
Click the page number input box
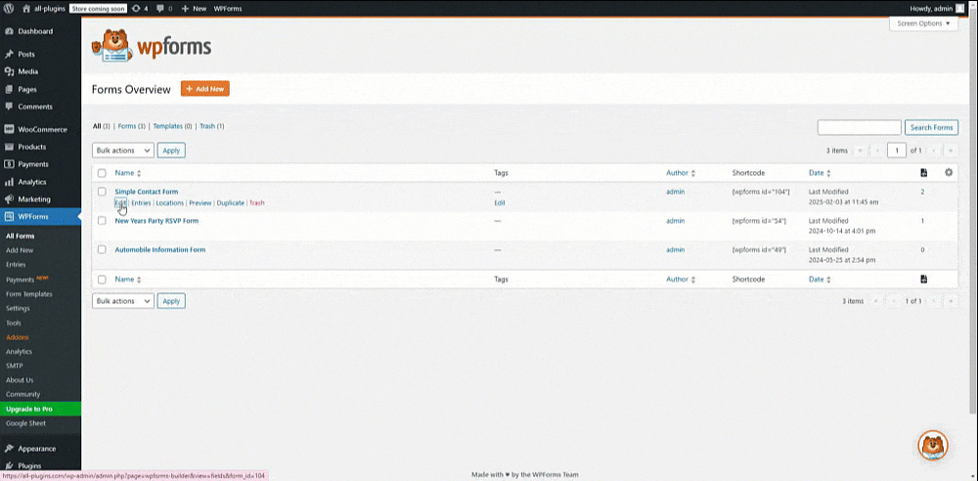(897, 151)
